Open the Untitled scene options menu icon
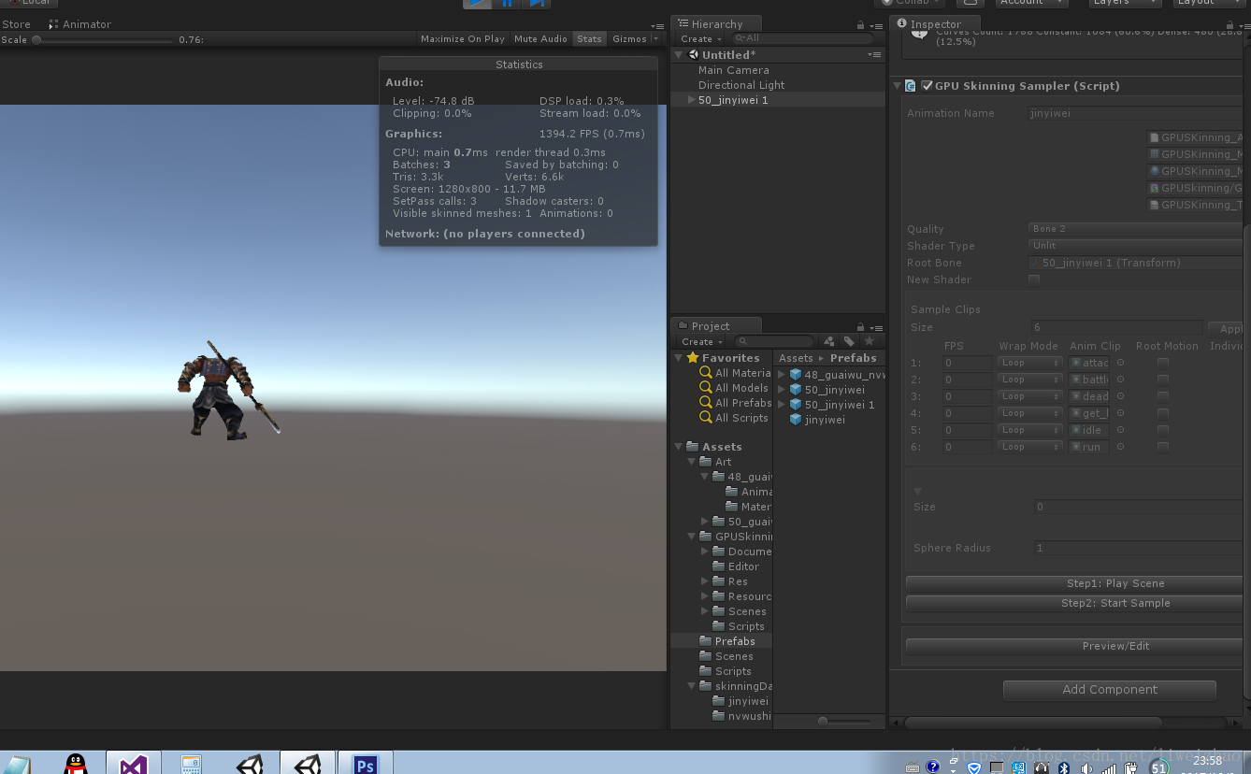Screen dimensions: 1251x774 pos(873,55)
